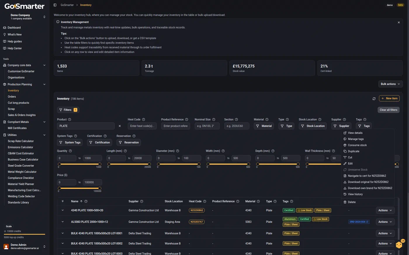Open Actions for AL5083 PLATE row
Viewport: 409px width, 255px height.
tap(385, 222)
